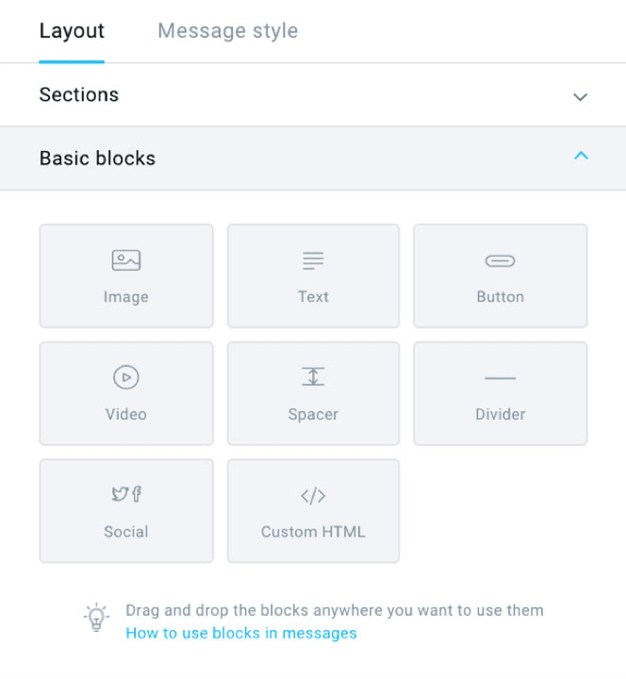Click the Divider label text
The height and width of the screenshot is (679, 626).
(x=500, y=414)
